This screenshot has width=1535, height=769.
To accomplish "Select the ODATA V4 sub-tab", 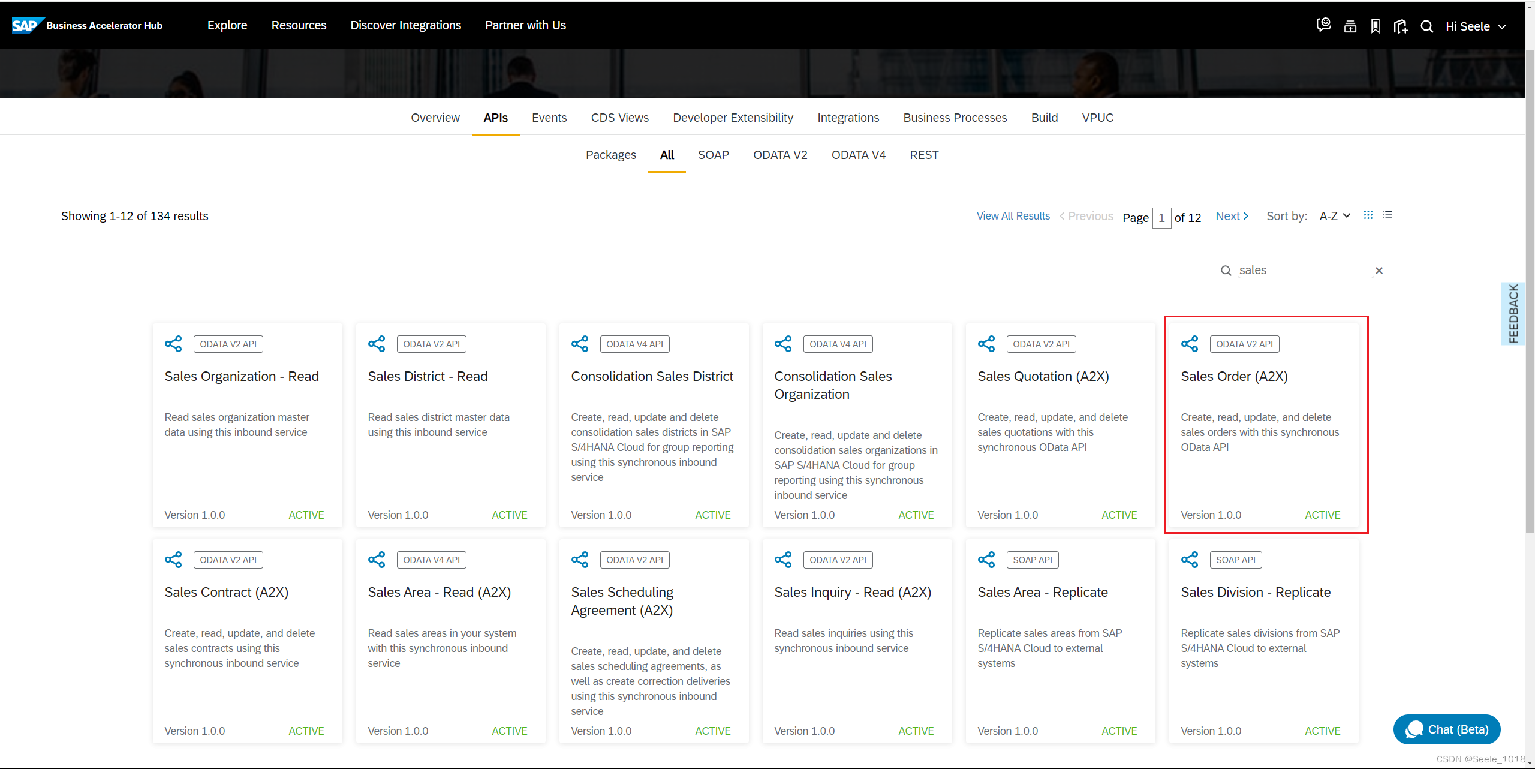I will [x=859, y=155].
